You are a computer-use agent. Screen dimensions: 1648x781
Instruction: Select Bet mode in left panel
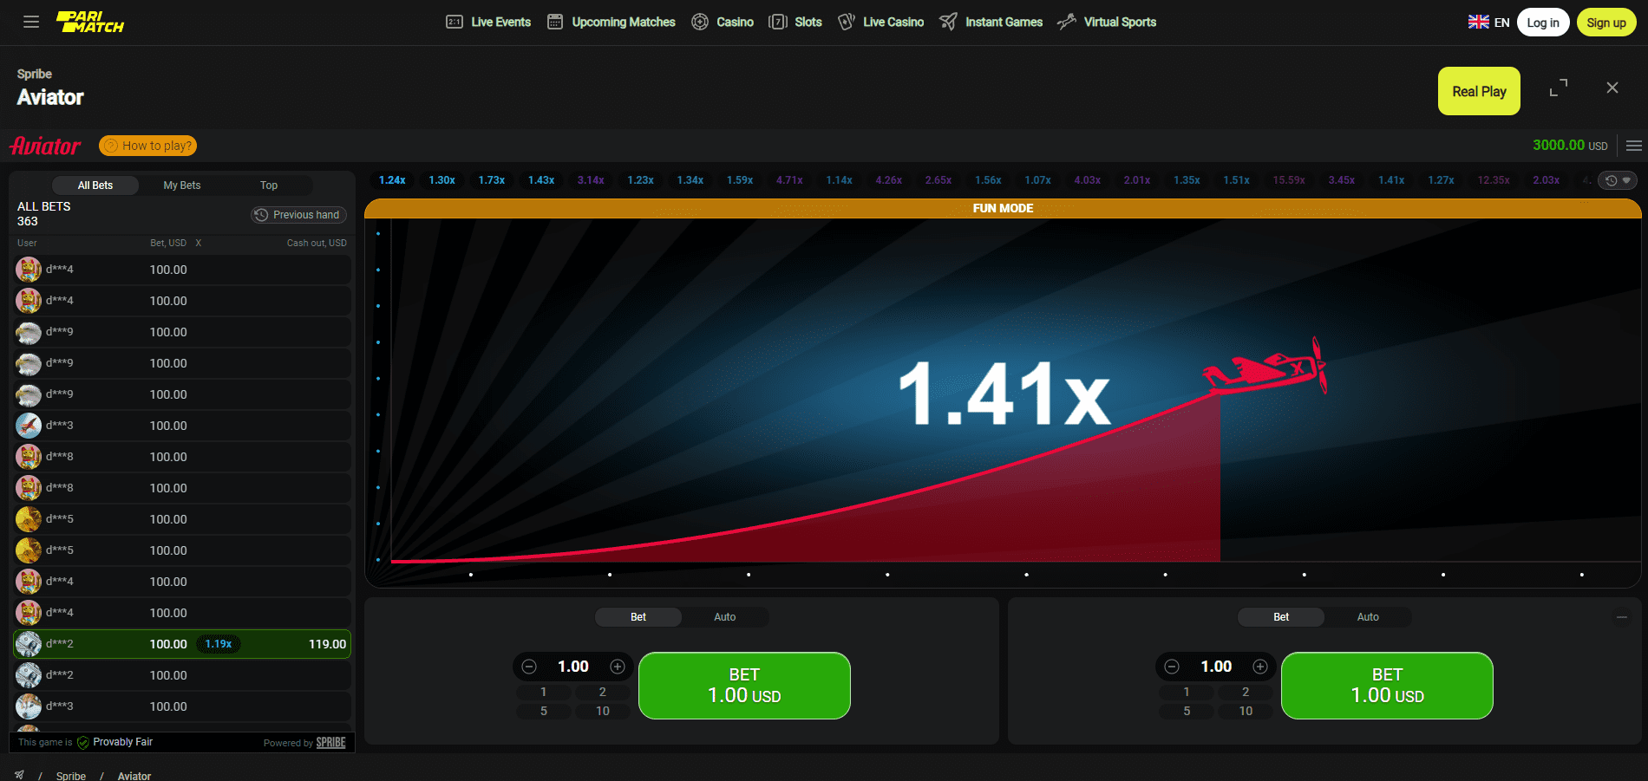pos(638,617)
